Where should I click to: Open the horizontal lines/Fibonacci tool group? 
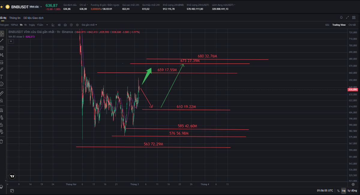[1, 48]
